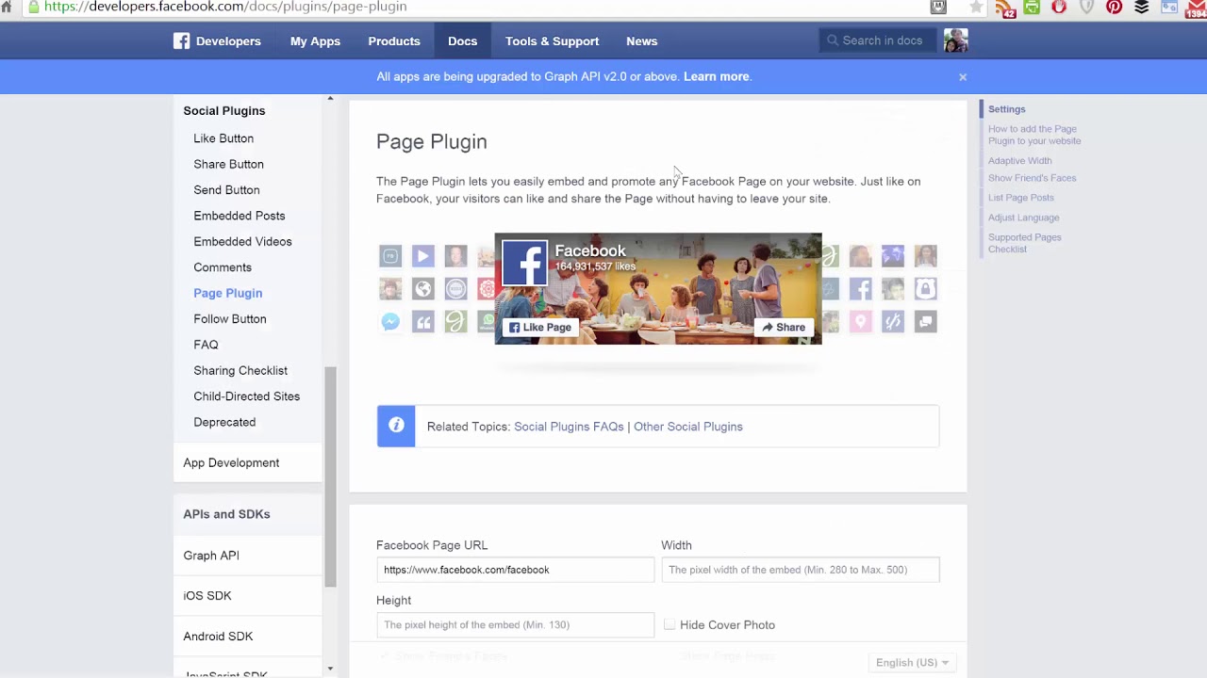This screenshot has height=678, width=1207.
Task: Open Child-Directed Sites in the sidebar
Action: click(x=246, y=396)
